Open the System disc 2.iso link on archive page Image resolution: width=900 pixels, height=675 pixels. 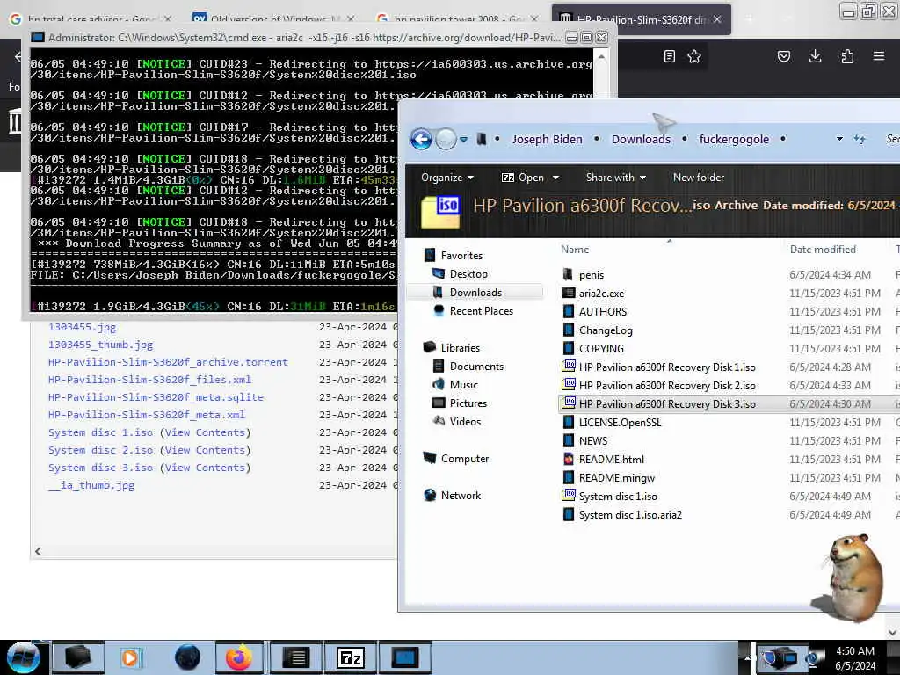(x=100, y=450)
